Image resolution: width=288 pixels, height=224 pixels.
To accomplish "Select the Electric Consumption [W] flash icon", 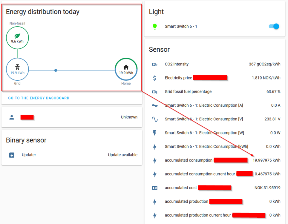I will pyautogui.click(x=154, y=133).
